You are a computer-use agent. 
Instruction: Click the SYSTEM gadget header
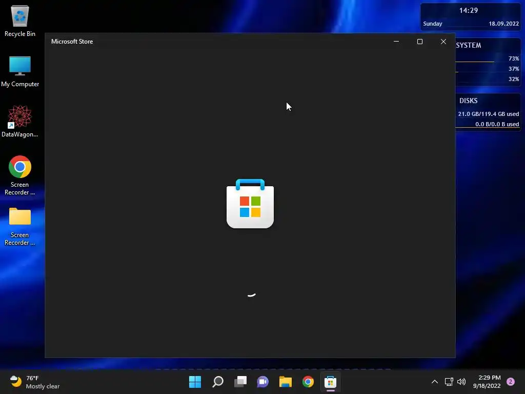[x=469, y=45]
